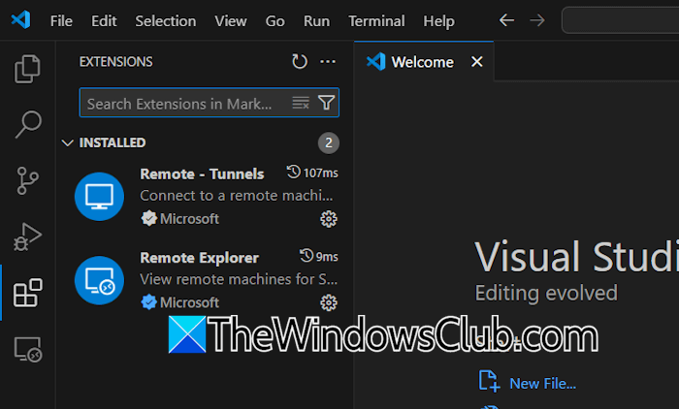Click the VS Code logo icon
This screenshot has height=409, width=679.
click(x=20, y=20)
